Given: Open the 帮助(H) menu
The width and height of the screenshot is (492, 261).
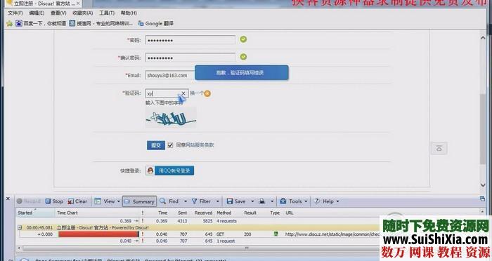Looking at the screenshot, I should 129,13.
